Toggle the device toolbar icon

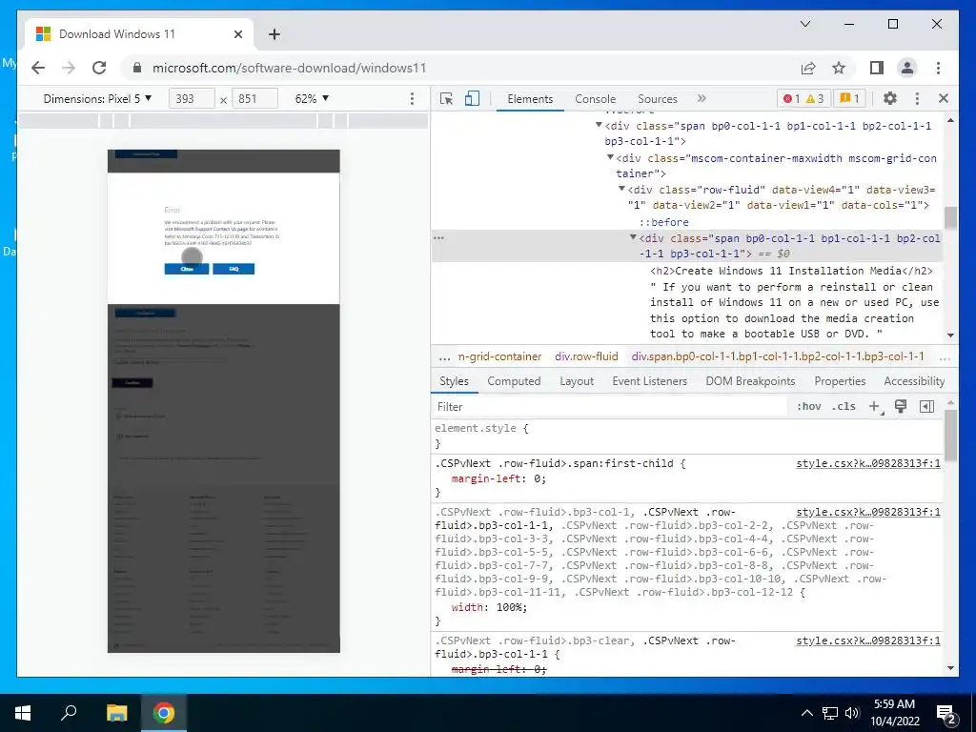point(472,98)
